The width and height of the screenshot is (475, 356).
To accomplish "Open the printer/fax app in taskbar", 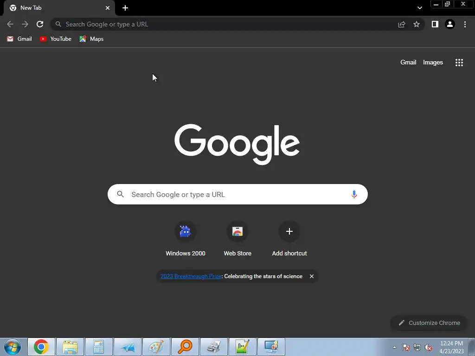I will pyautogui.click(x=214, y=347).
